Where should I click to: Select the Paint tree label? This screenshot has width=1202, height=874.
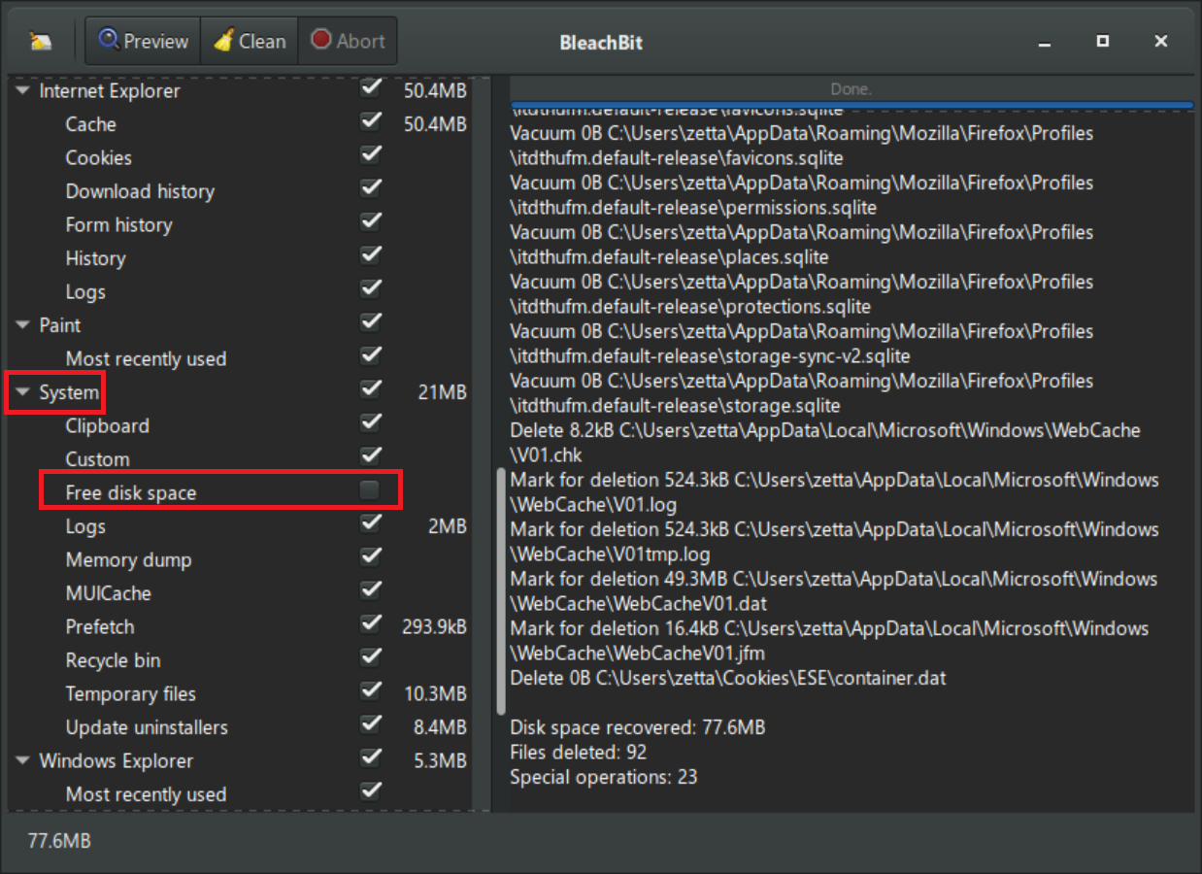60,325
